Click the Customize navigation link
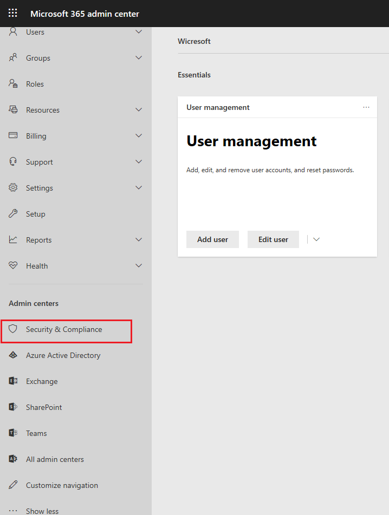Viewport: 389px width, 515px height. [x=62, y=485]
